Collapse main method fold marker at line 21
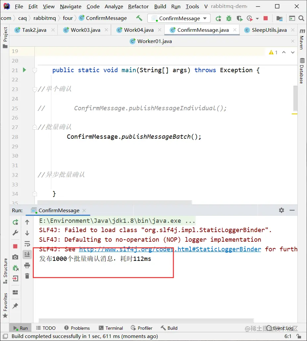 click(34, 70)
